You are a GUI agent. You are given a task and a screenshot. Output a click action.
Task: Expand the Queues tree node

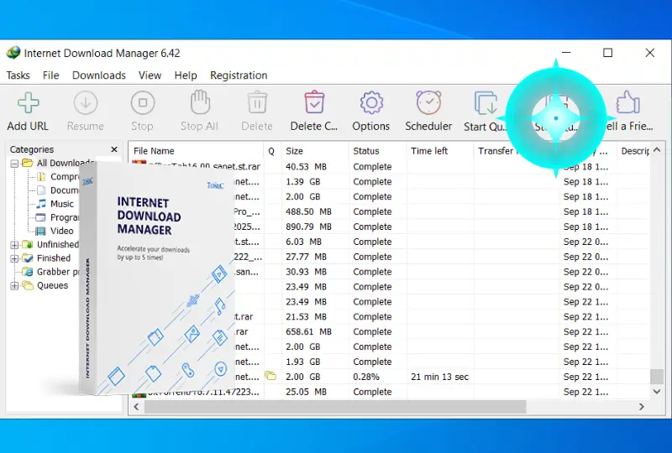(14, 285)
